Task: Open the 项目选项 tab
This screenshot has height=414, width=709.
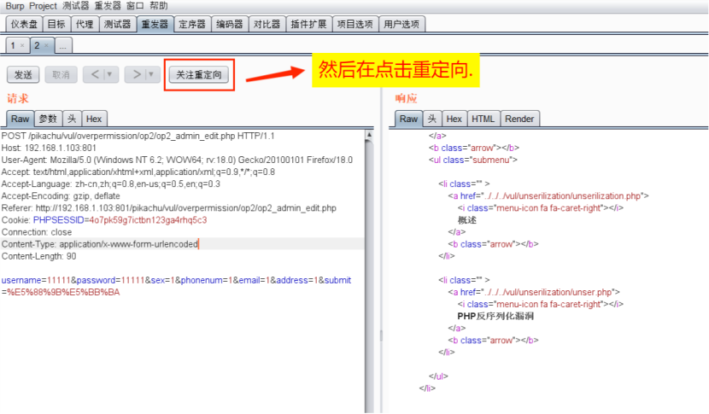Action: (x=355, y=24)
